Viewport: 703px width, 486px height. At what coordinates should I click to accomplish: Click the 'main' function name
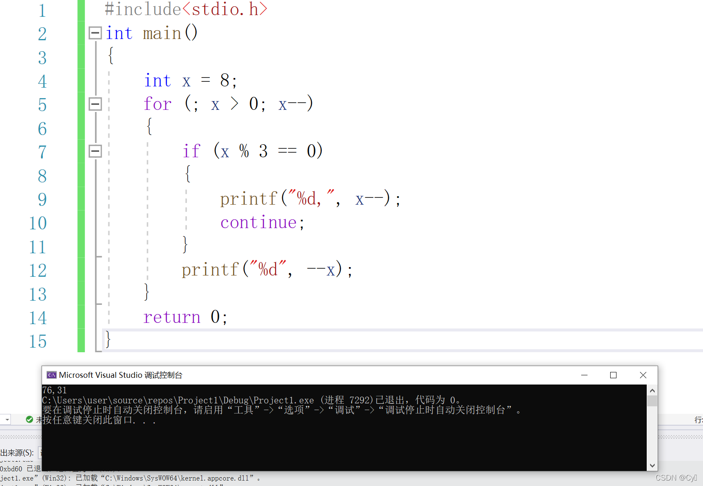(x=162, y=33)
